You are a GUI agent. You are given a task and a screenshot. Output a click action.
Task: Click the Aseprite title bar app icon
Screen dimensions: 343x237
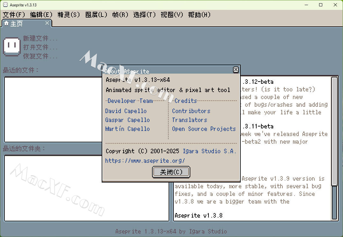click(x=5, y=4)
